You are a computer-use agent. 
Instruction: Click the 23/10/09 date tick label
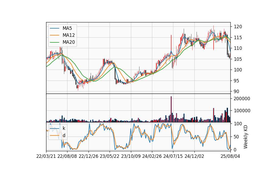coord(131,156)
